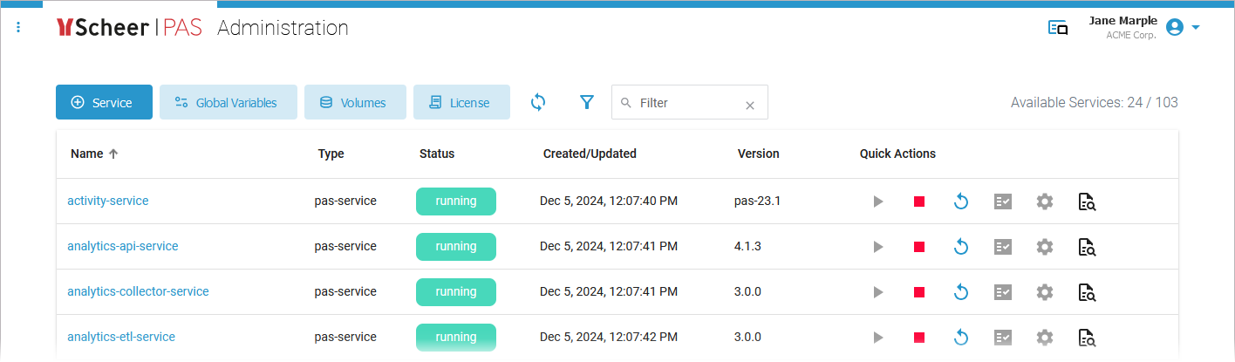Screen dimensions: 1235x362
Task: Open configuration gear for analytics-etl-service
Action: pos(1045,338)
